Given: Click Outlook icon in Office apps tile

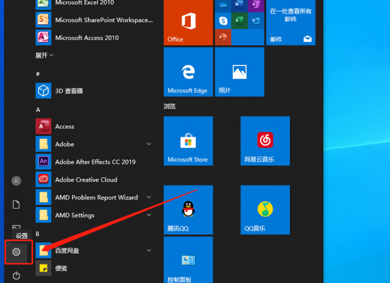Looking at the screenshot, I should 256,20.
